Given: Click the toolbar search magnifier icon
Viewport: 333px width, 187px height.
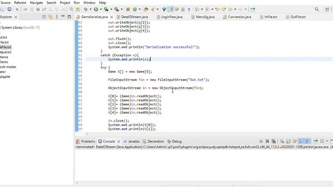Looking at the screenshot, I should pyautogui.click(x=317, y=9).
